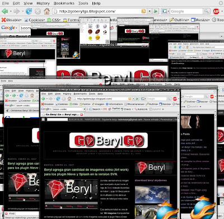Click Nueva entrada link in front window's navbar
Viewport: 224px width, 219px height.
(x=152, y=120)
